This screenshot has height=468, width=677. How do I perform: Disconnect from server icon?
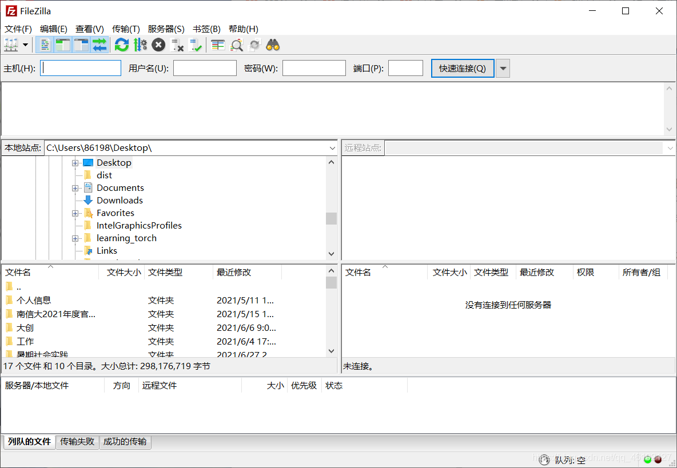point(177,45)
